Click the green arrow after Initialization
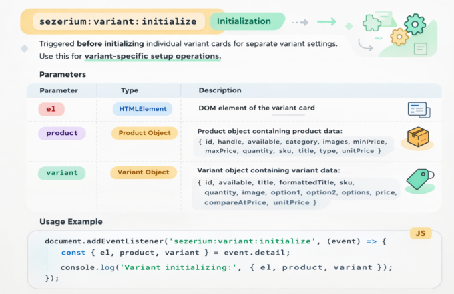 pyautogui.click(x=326, y=21)
